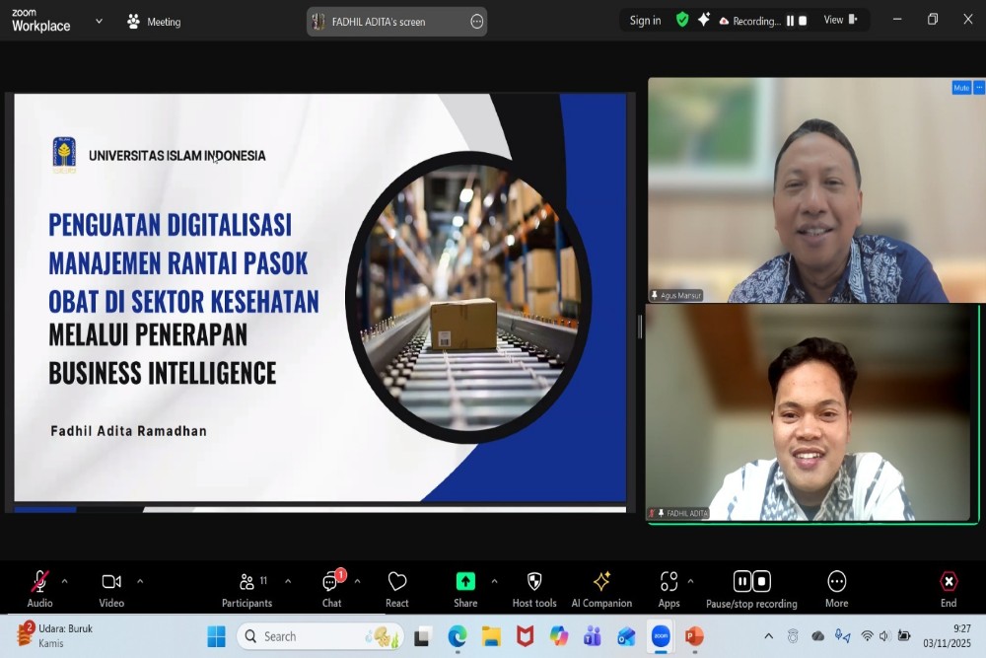The image size is (986, 658).
Task: Open the Chat panel
Action: (x=331, y=581)
